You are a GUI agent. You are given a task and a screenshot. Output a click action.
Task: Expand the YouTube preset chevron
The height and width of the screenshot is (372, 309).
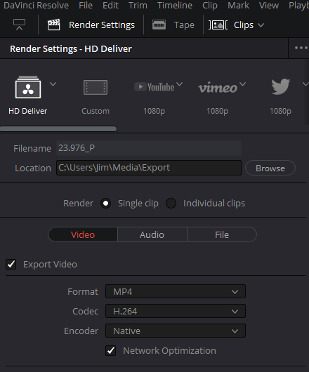click(180, 84)
